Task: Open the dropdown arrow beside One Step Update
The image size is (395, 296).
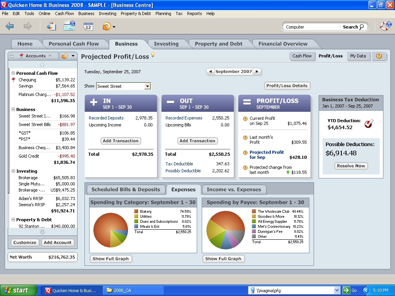Action: tap(114, 27)
